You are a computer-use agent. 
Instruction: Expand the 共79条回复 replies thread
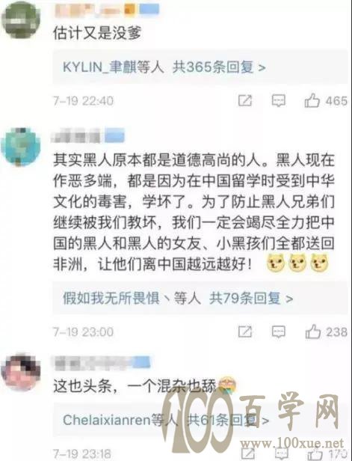(x=251, y=299)
